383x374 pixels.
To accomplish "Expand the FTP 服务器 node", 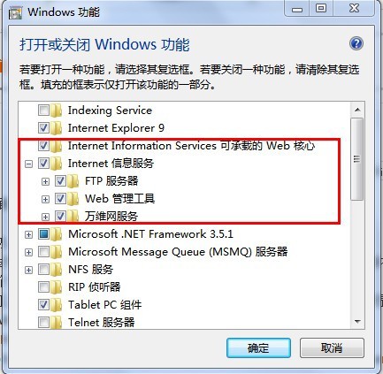I will point(45,181).
